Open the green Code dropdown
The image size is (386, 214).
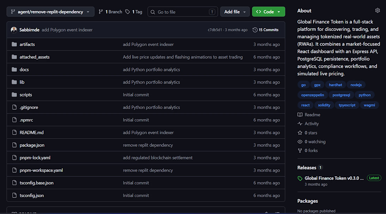pos(268,12)
